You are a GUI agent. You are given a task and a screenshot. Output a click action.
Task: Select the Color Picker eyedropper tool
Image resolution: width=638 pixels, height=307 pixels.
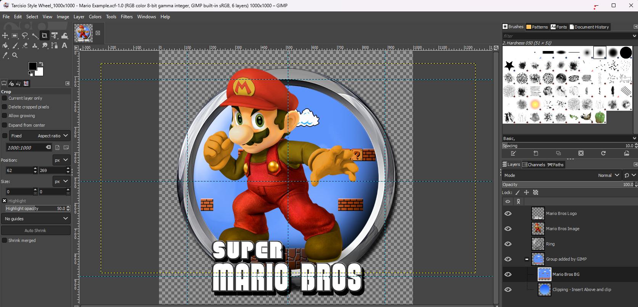(5, 55)
